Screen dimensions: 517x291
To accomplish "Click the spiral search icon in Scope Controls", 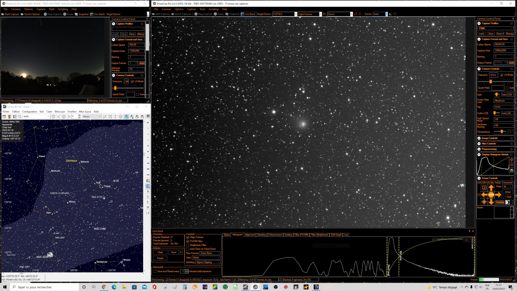I will (x=484, y=187).
